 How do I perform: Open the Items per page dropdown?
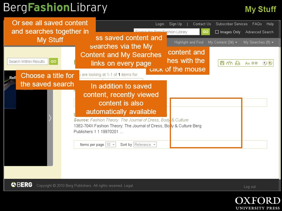pos(111,144)
